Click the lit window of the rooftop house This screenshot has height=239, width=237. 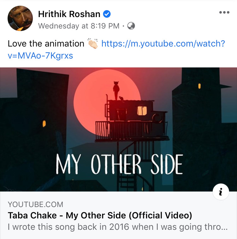pyautogui.click(x=142, y=111)
